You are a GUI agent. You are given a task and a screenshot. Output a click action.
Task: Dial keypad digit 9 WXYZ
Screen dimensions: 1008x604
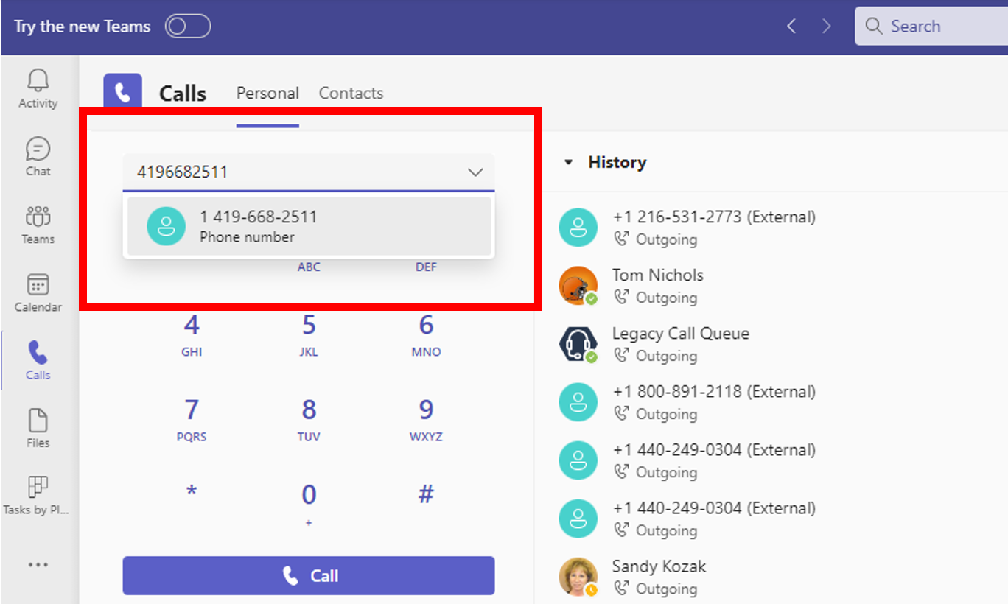(426, 420)
